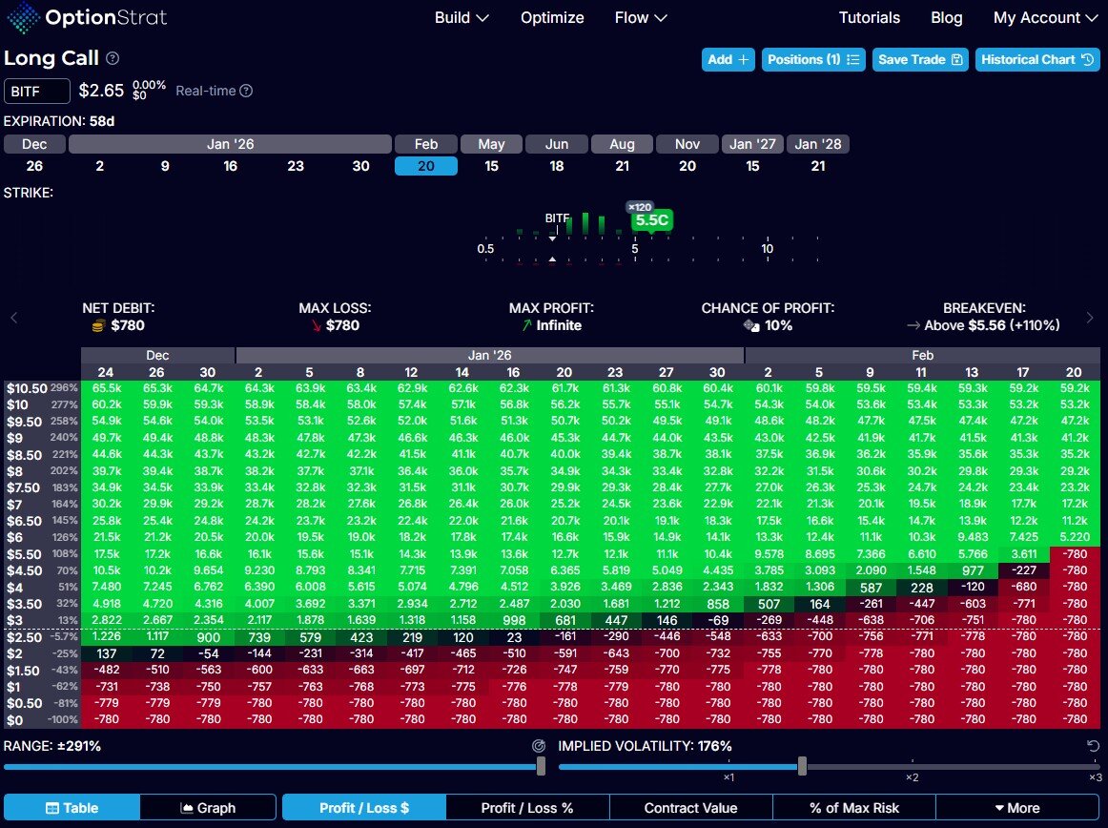
Task: Open the Historical Chart button
Action: pyautogui.click(x=1037, y=59)
